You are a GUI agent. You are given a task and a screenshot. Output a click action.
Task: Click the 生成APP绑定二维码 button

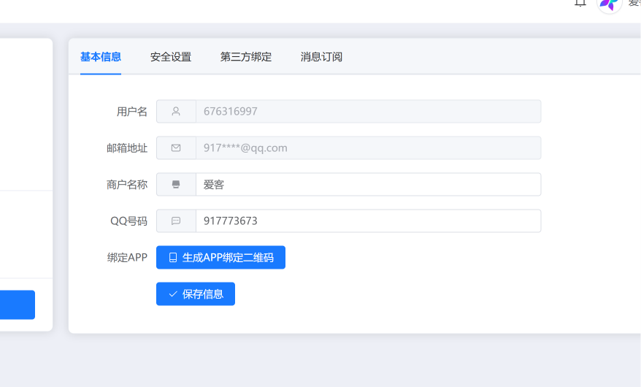220,258
